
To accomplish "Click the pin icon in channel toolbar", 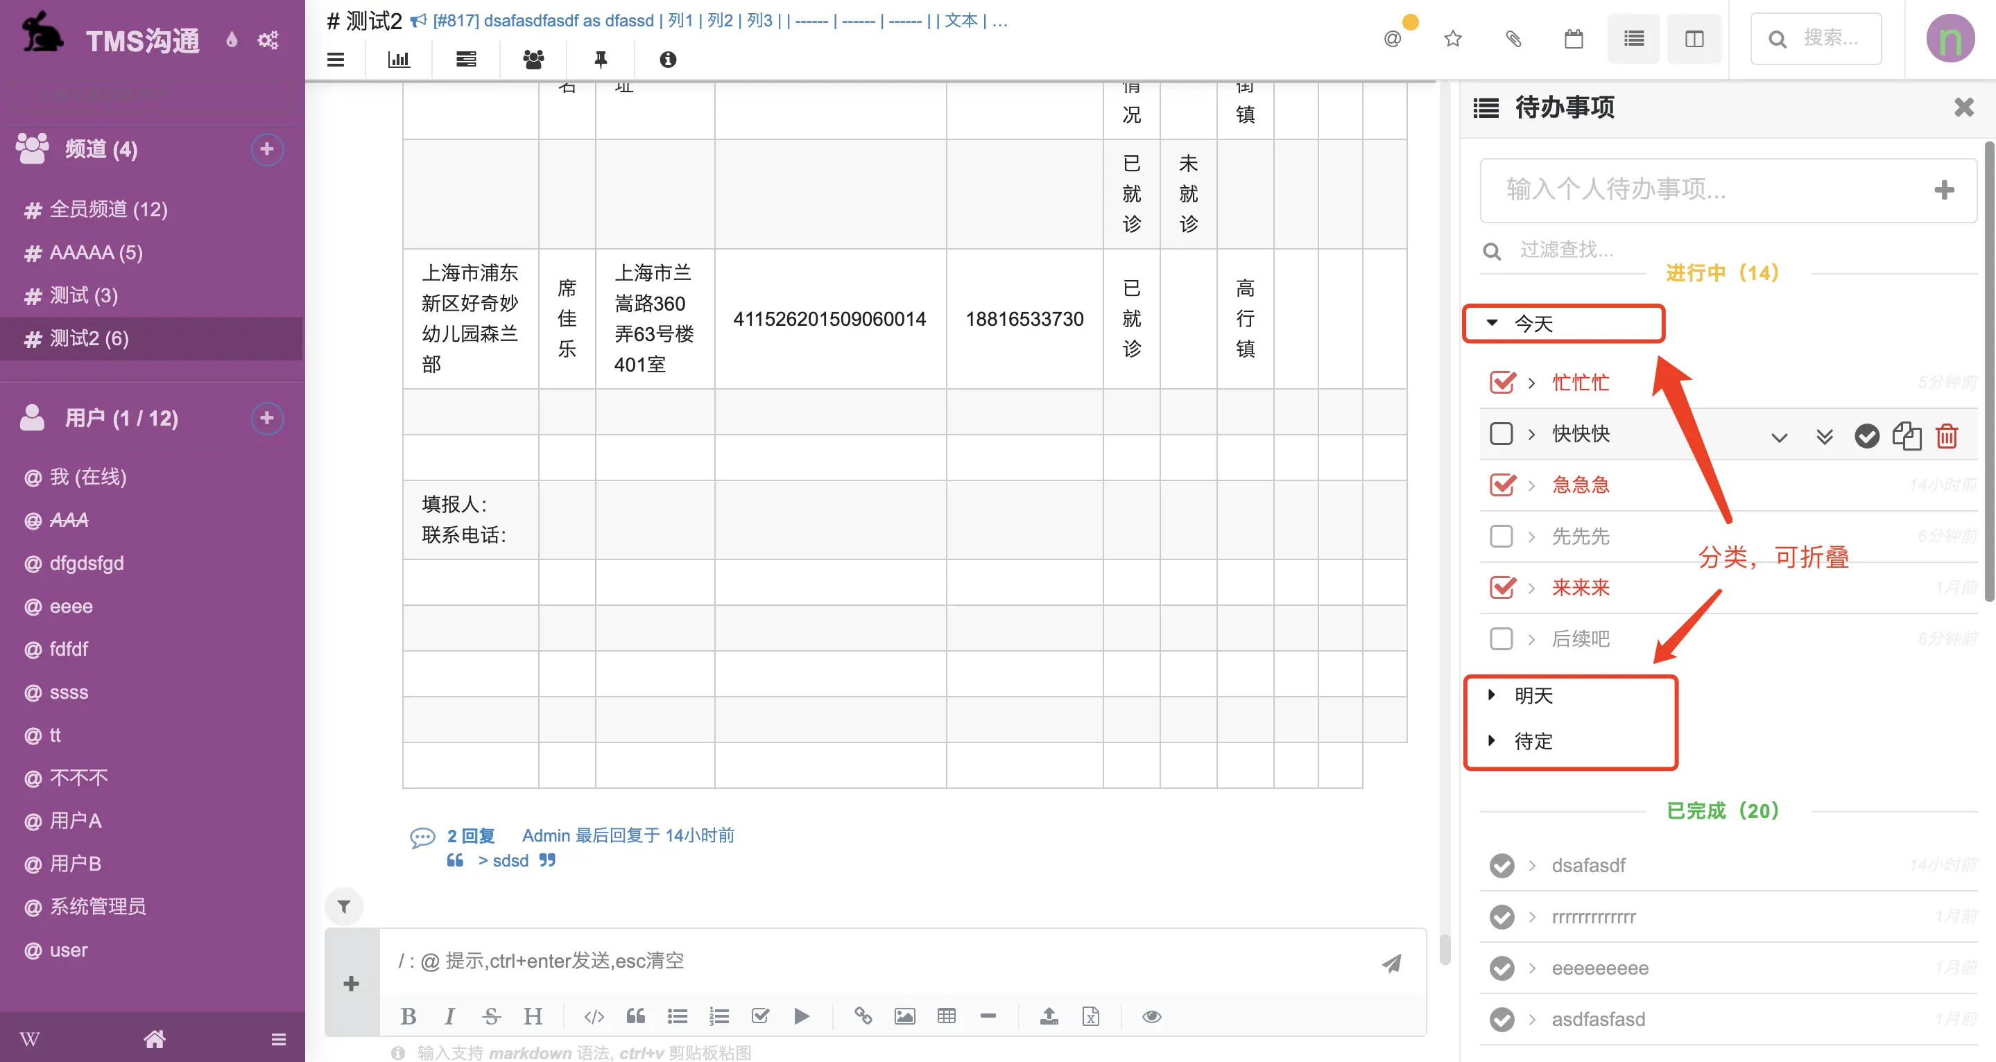I will 601,60.
